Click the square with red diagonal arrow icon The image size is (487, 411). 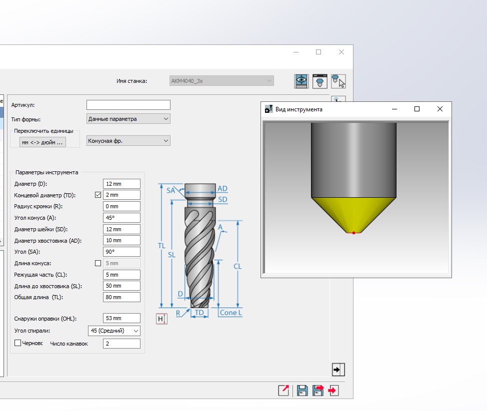[x=284, y=391]
